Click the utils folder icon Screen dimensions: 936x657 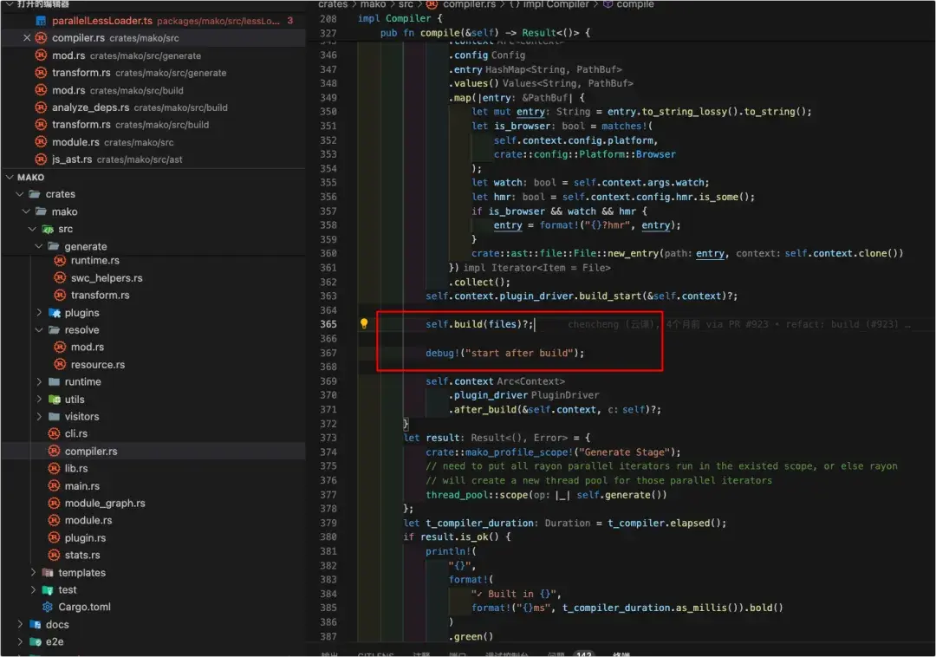[55, 400]
